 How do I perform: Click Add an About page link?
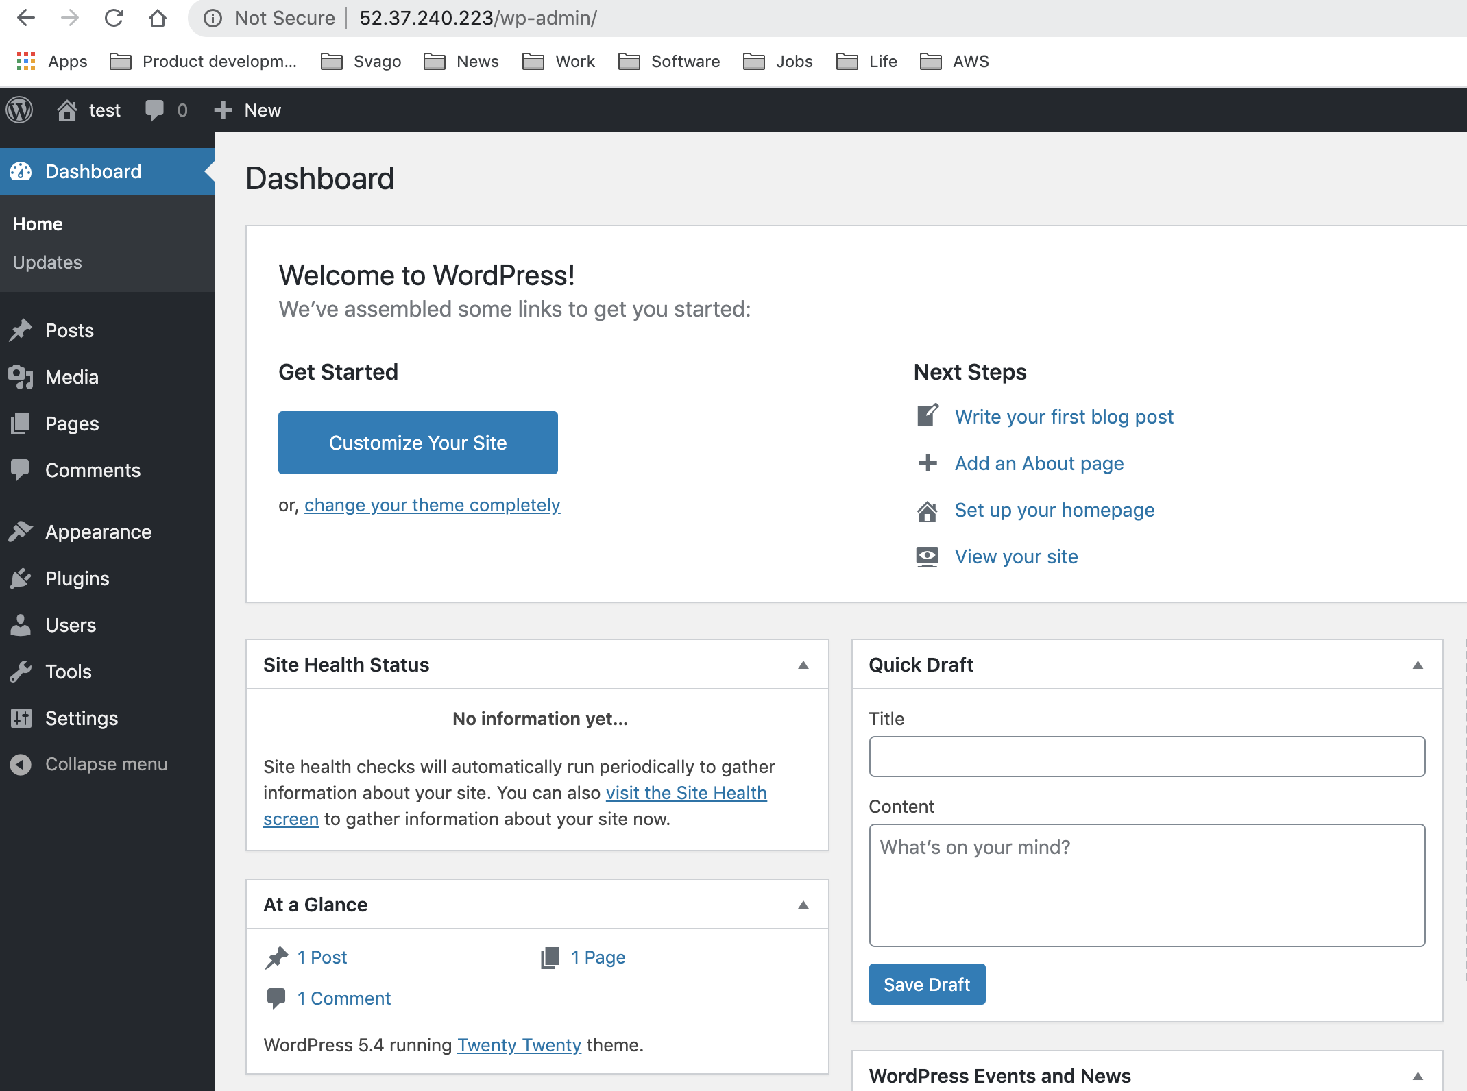tap(1039, 463)
